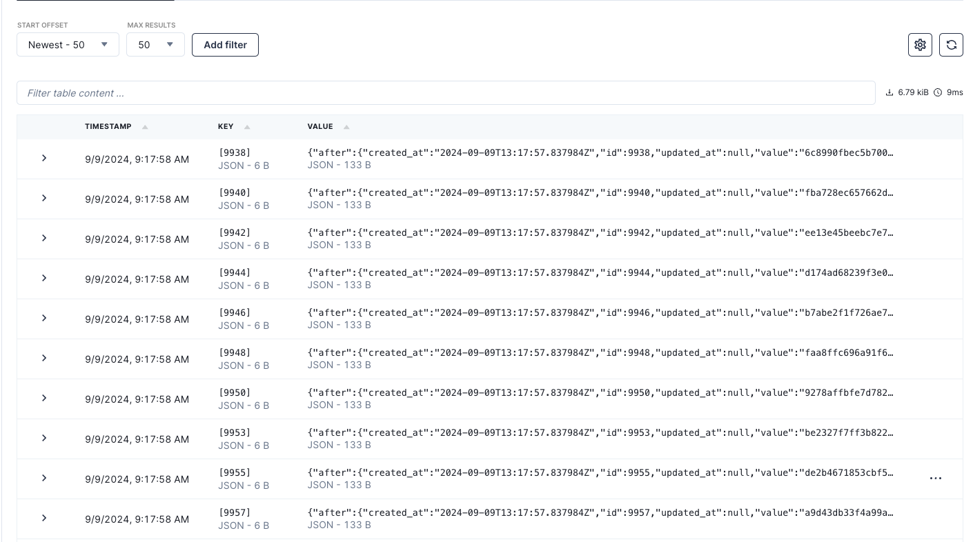Expand the row with key 9942

point(44,238)
